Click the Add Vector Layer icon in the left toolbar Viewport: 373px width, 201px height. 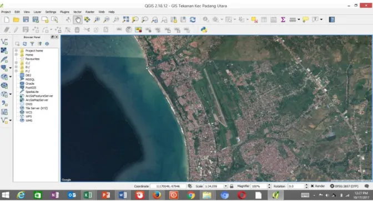4,42
